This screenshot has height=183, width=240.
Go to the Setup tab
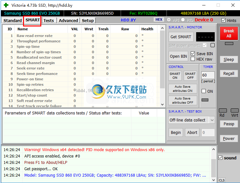(88, 20)
